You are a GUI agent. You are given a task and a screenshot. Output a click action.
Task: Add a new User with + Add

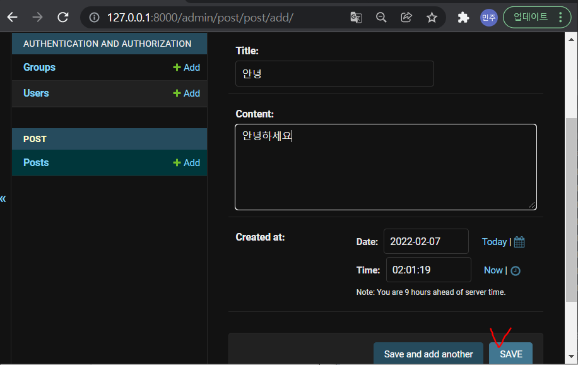pos(187,93)
